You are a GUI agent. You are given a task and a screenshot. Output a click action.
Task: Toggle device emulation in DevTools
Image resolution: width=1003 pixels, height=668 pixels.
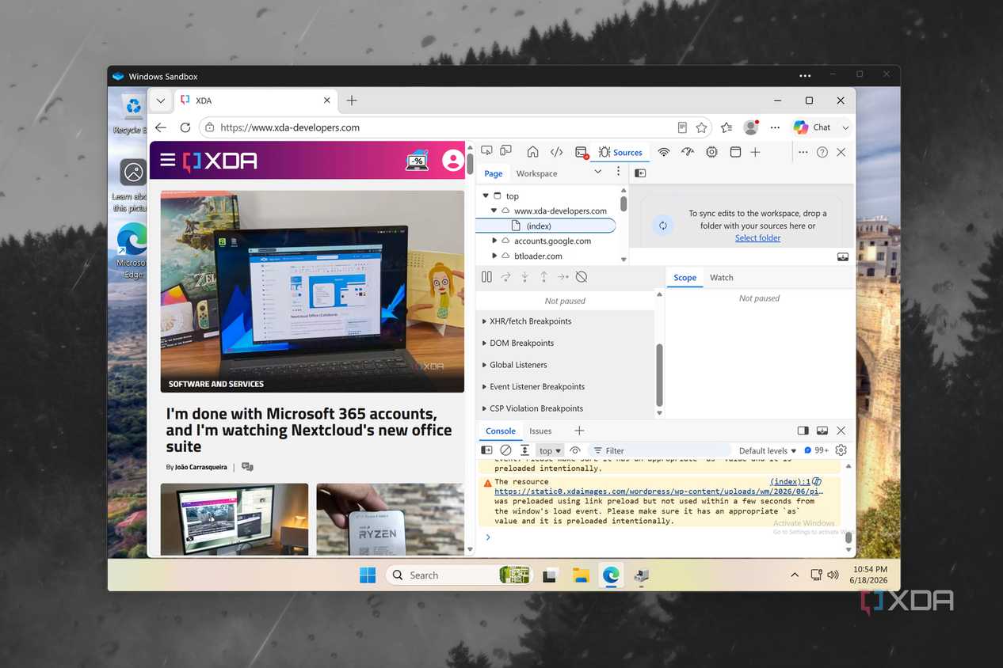(x=505, y=152)
